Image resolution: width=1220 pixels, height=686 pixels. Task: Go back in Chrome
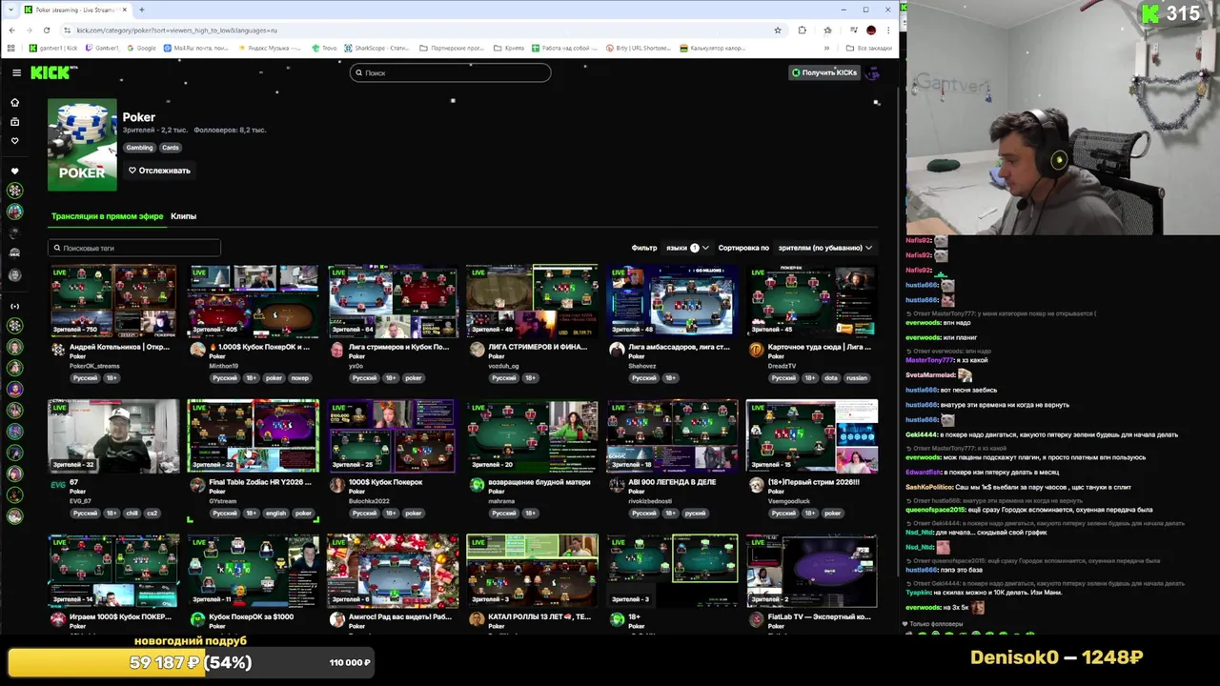click(11, 30)
